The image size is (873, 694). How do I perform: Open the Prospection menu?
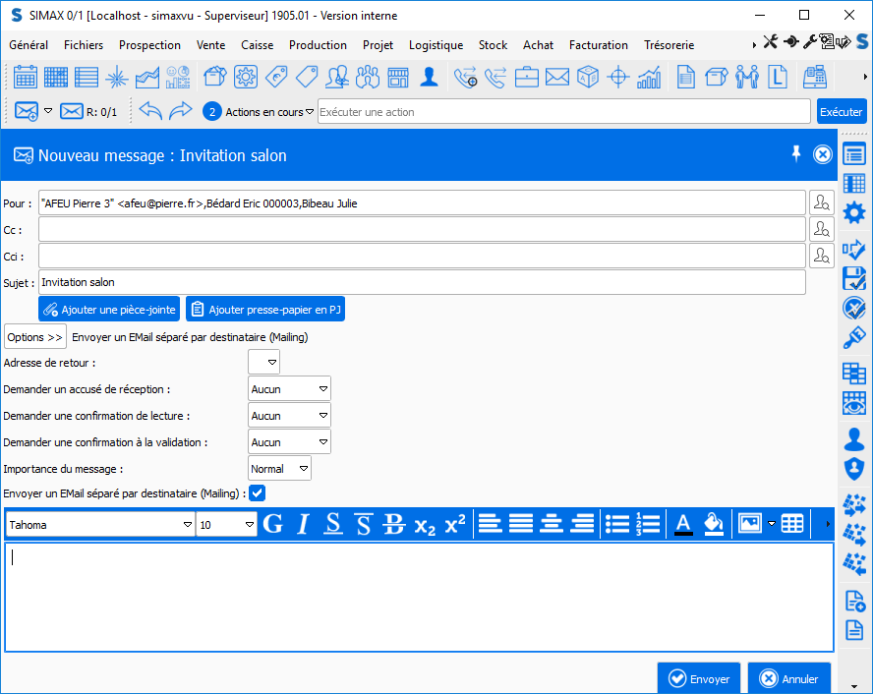[149, 45]
